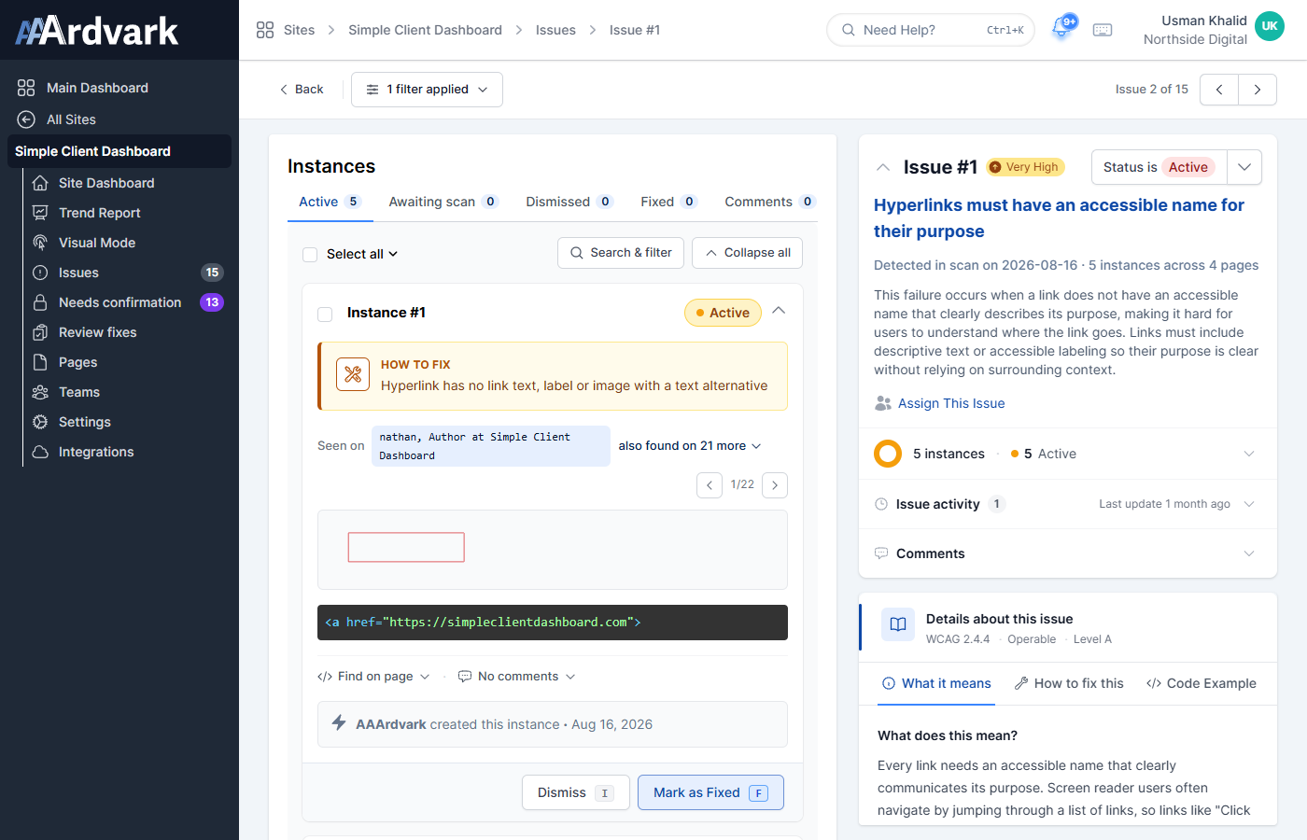
Task: Collapse Instance #1 with chevron
Action: coord(779,311)
